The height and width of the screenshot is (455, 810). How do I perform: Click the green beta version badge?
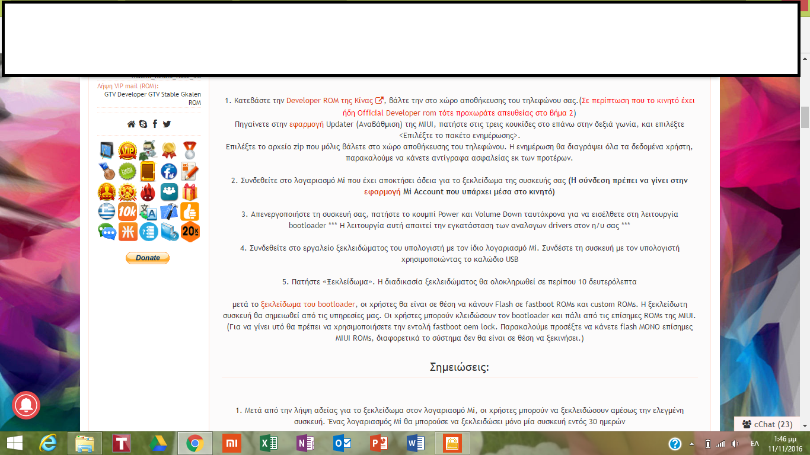point(127,172)
